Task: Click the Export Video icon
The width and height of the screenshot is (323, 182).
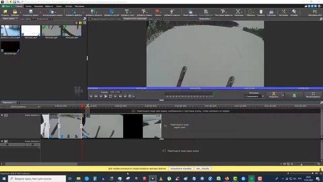Action: [x=52, y=12]
